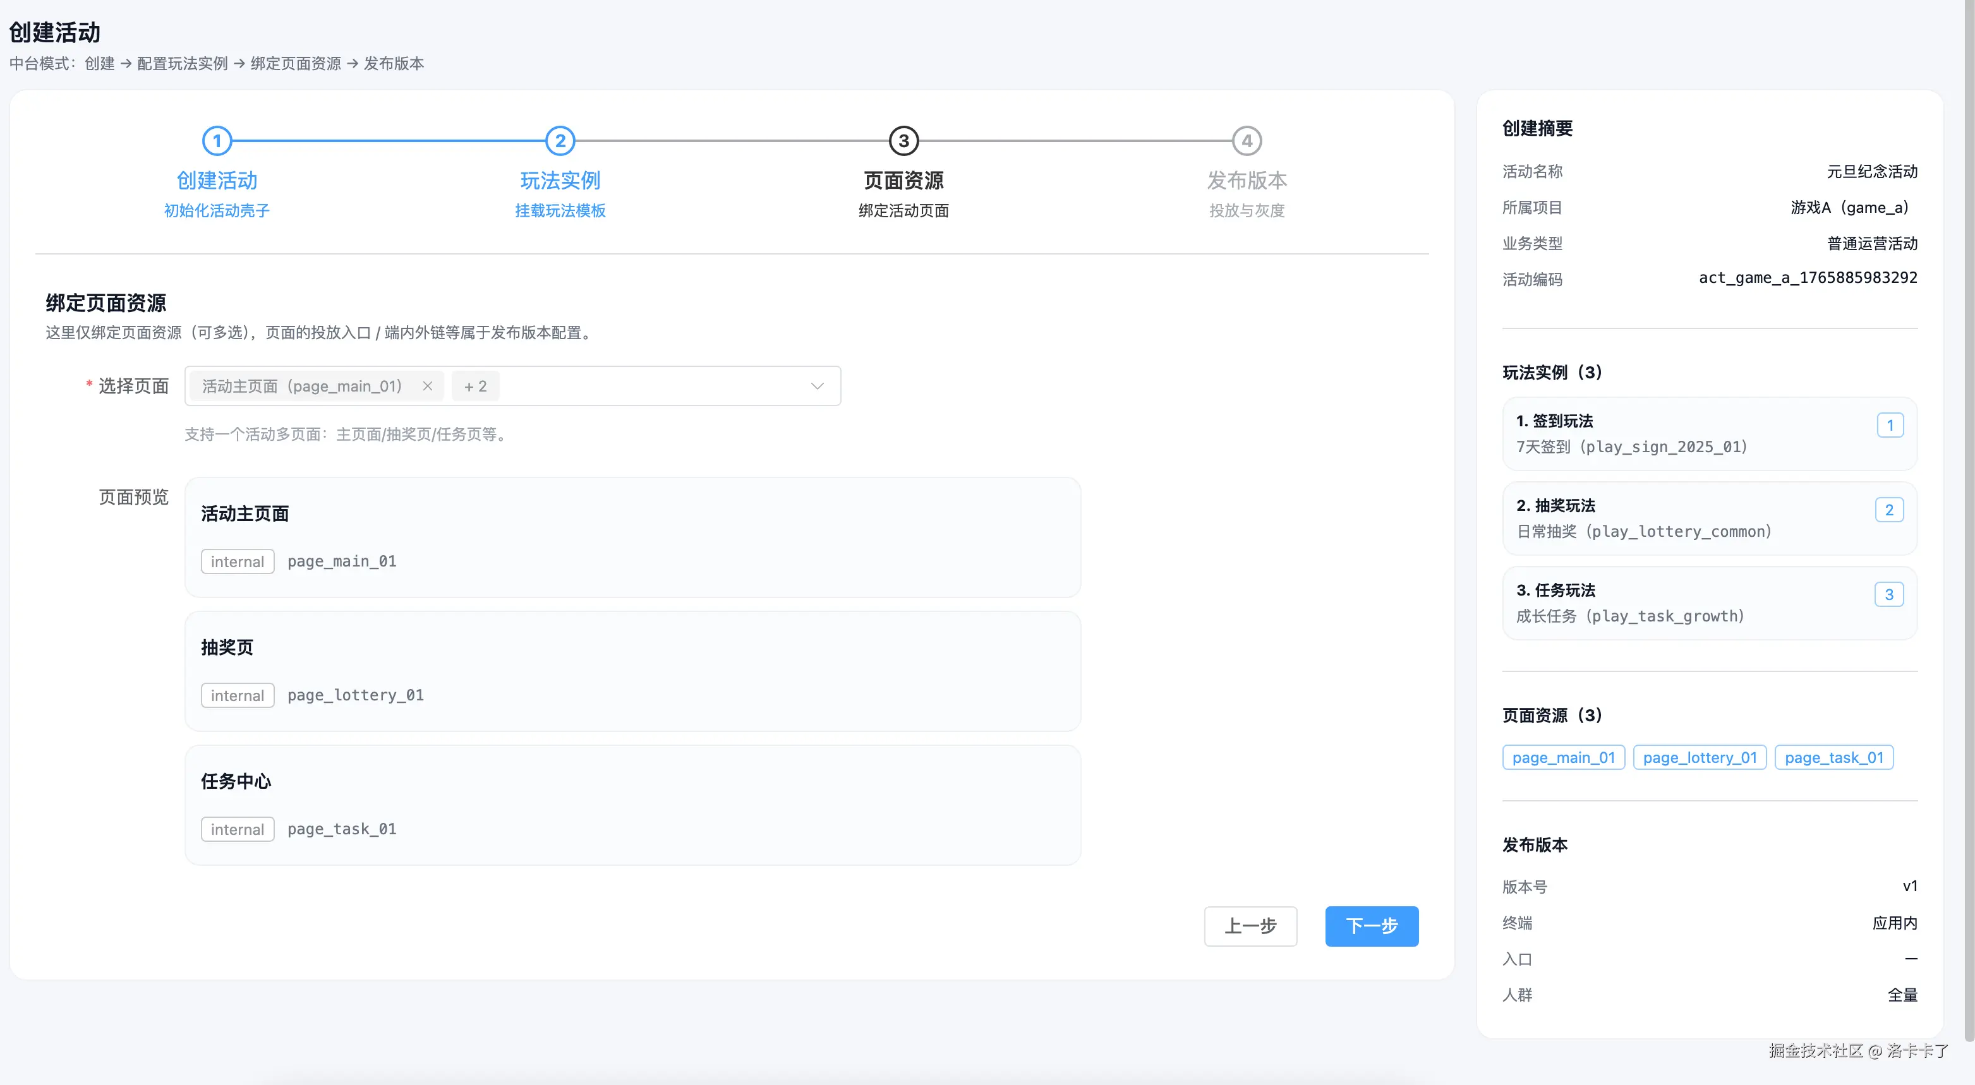This screenshot has width=1975, height=1085.
Task: Click inside the 选择页面 select field
Action: (651, 386)
